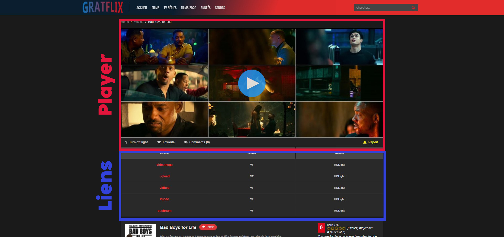The image size is (504, 237).
Task: Click VF in the videomega row
Action: (x=252, y=165)
